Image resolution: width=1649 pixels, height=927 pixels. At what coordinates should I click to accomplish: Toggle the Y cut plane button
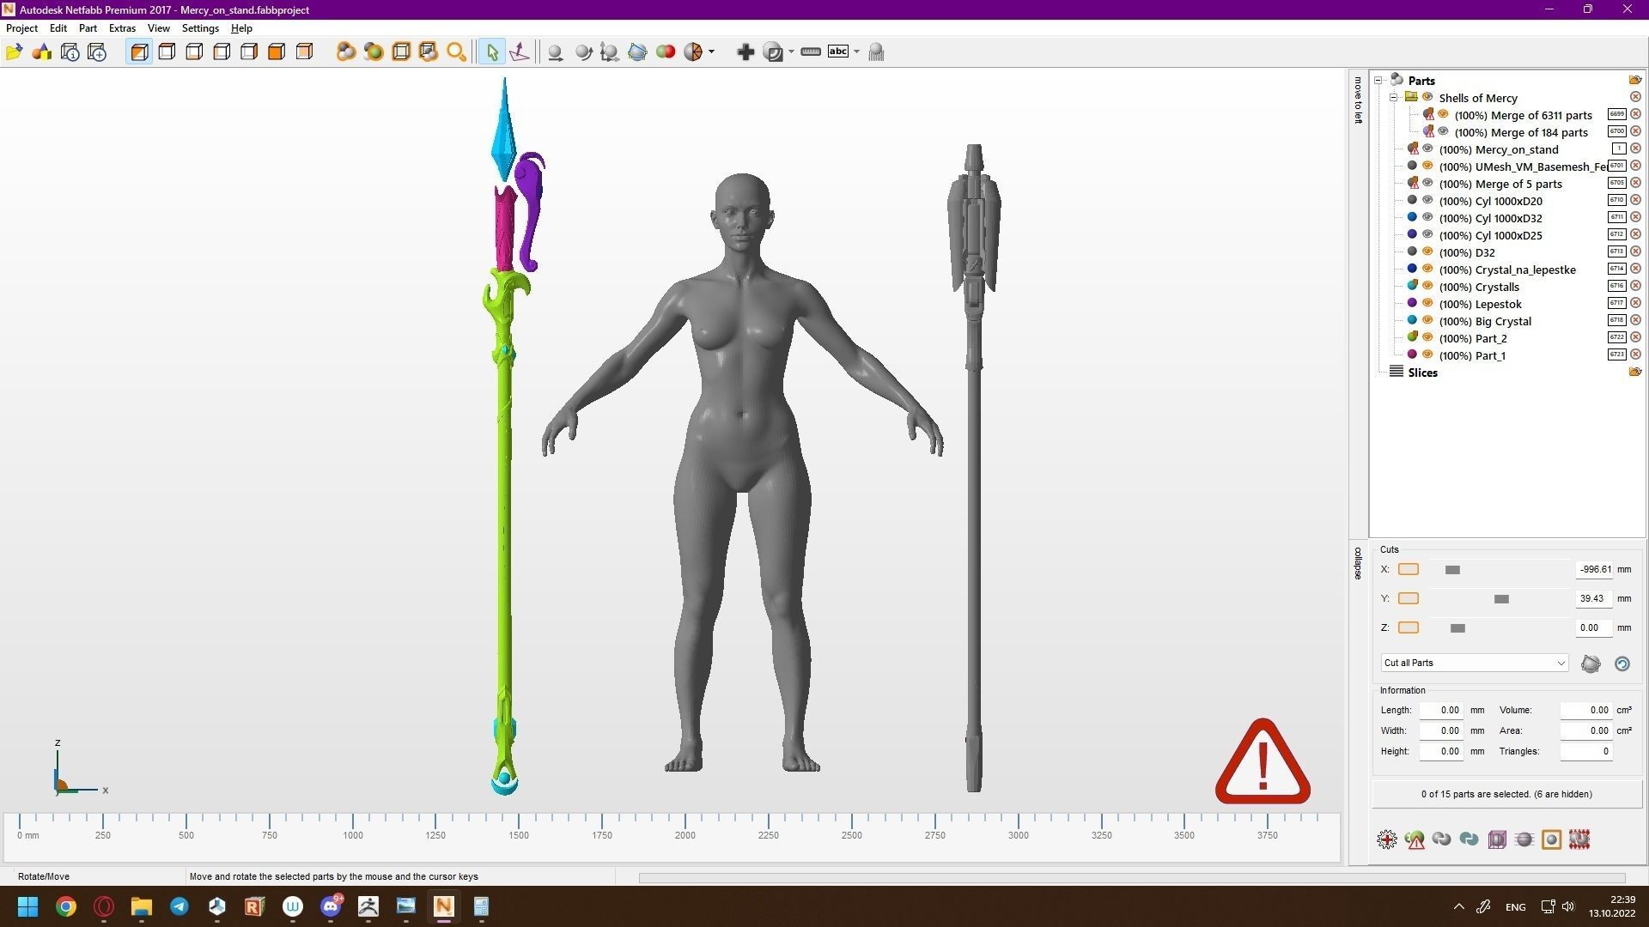[x=1408, y=598]
